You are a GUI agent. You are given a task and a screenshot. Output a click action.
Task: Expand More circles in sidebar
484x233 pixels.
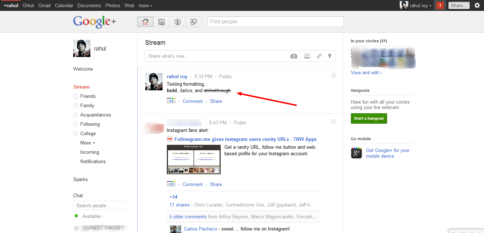(x=88, y=143)
